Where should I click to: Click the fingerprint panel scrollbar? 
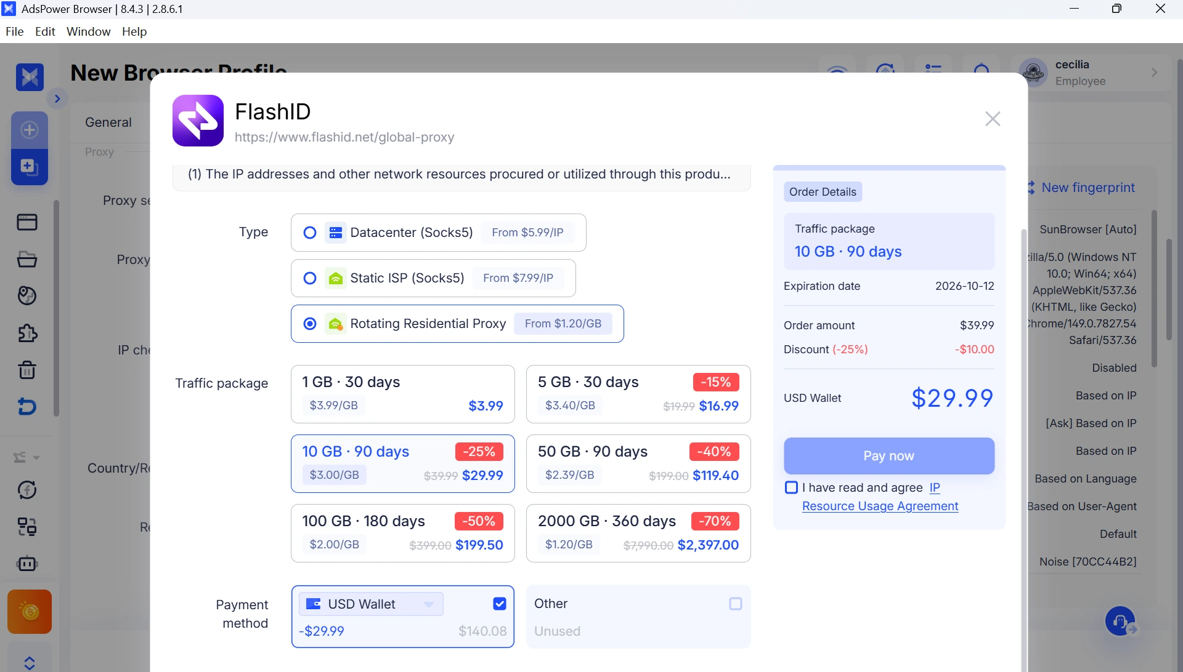click(x=1154, y=288)
